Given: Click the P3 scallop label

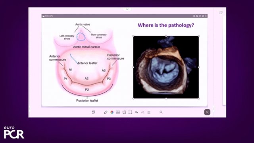Looking at the screenshot, I should 109,79.
